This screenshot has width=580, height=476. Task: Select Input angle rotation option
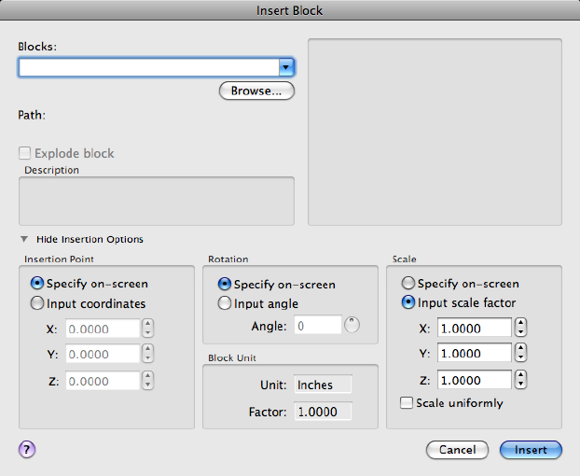[224, 303]
